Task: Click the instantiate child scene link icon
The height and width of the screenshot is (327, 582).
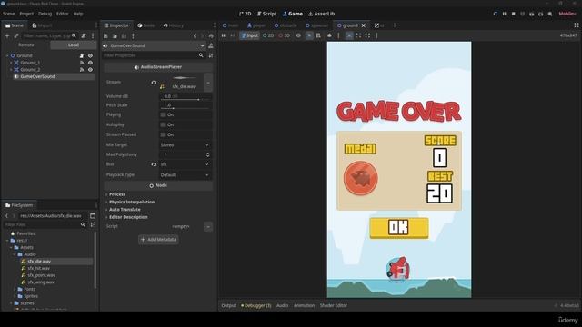Action: point(16,35)
